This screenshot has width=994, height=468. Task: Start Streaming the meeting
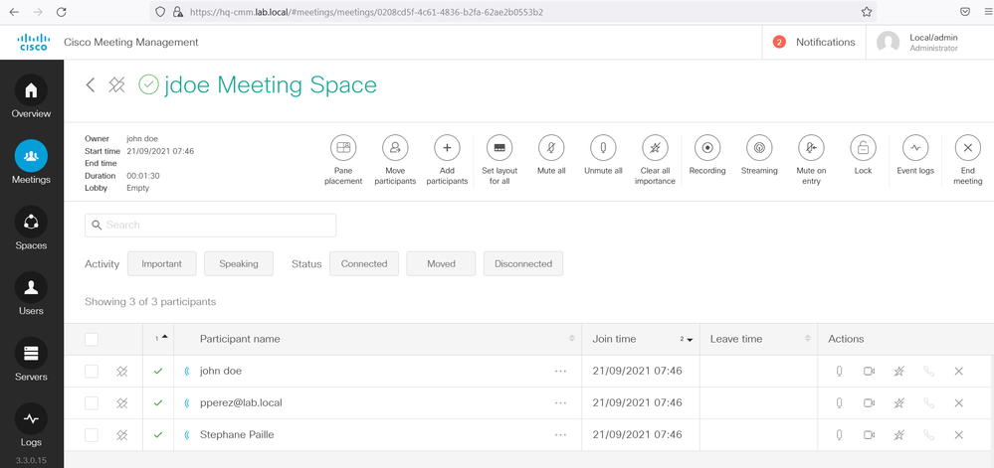pos(759,148)
